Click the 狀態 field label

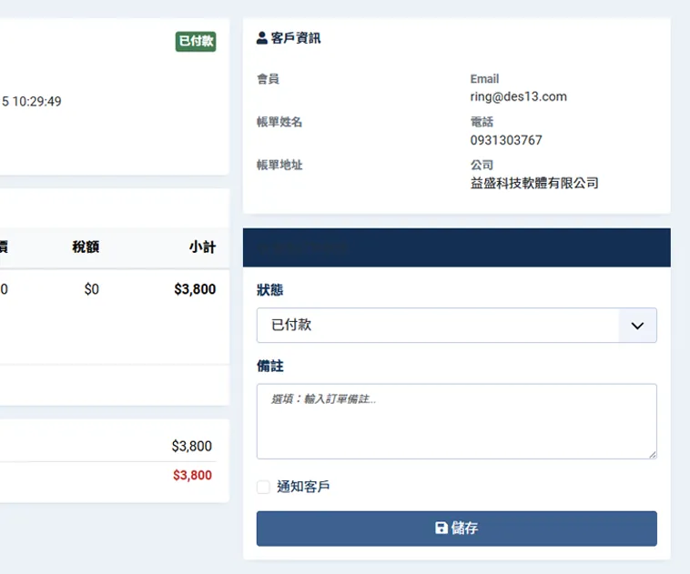pyautogui.click(x=269, y=290)
